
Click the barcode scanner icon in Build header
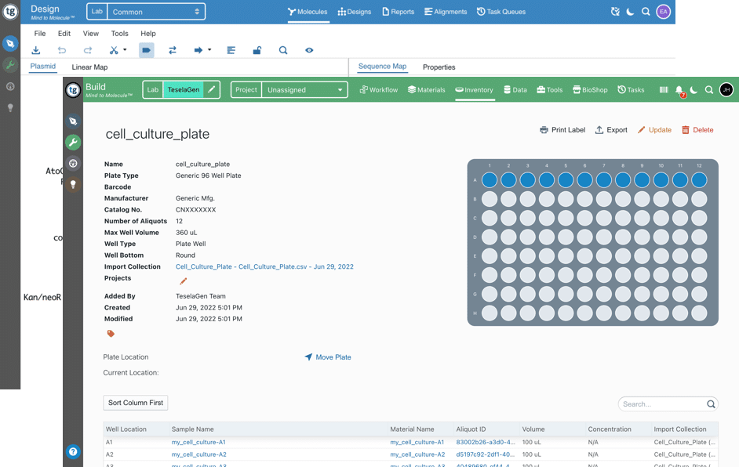coord(664,90)
